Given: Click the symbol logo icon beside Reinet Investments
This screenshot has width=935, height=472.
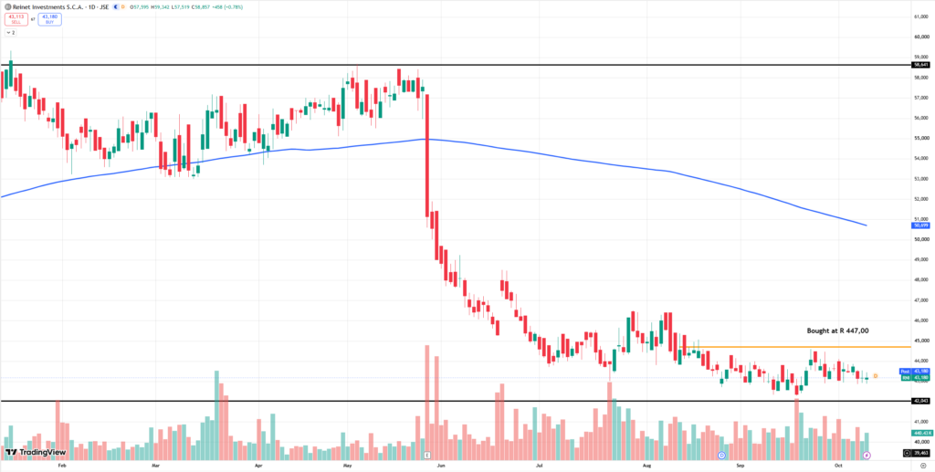Looking at the screenshot, I should click(7, 7).
